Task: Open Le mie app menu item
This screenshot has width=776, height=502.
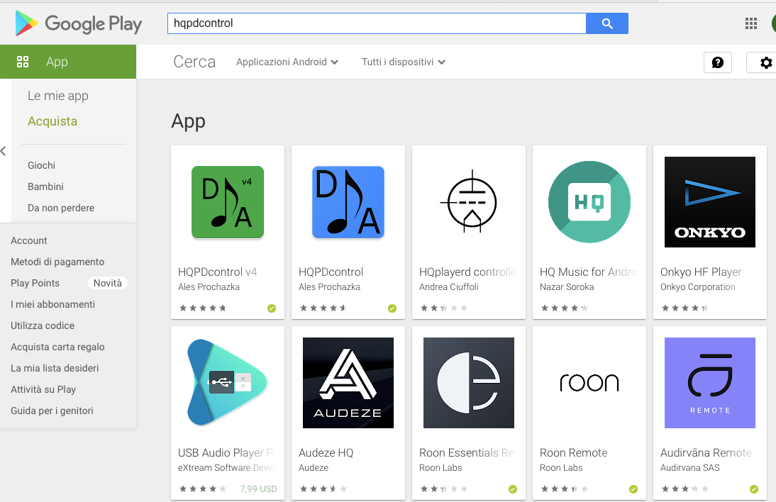Action: [58, 96]
